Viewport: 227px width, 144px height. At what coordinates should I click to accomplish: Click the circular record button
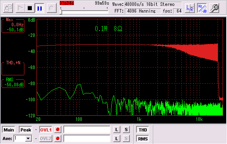52,8
